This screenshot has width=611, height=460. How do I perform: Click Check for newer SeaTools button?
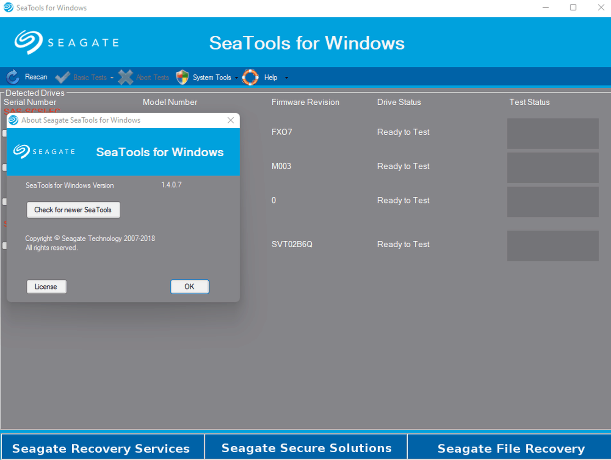74,210
